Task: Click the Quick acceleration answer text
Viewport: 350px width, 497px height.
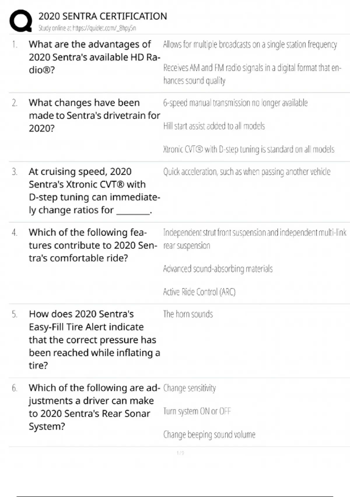Action: tap(246, 172)
